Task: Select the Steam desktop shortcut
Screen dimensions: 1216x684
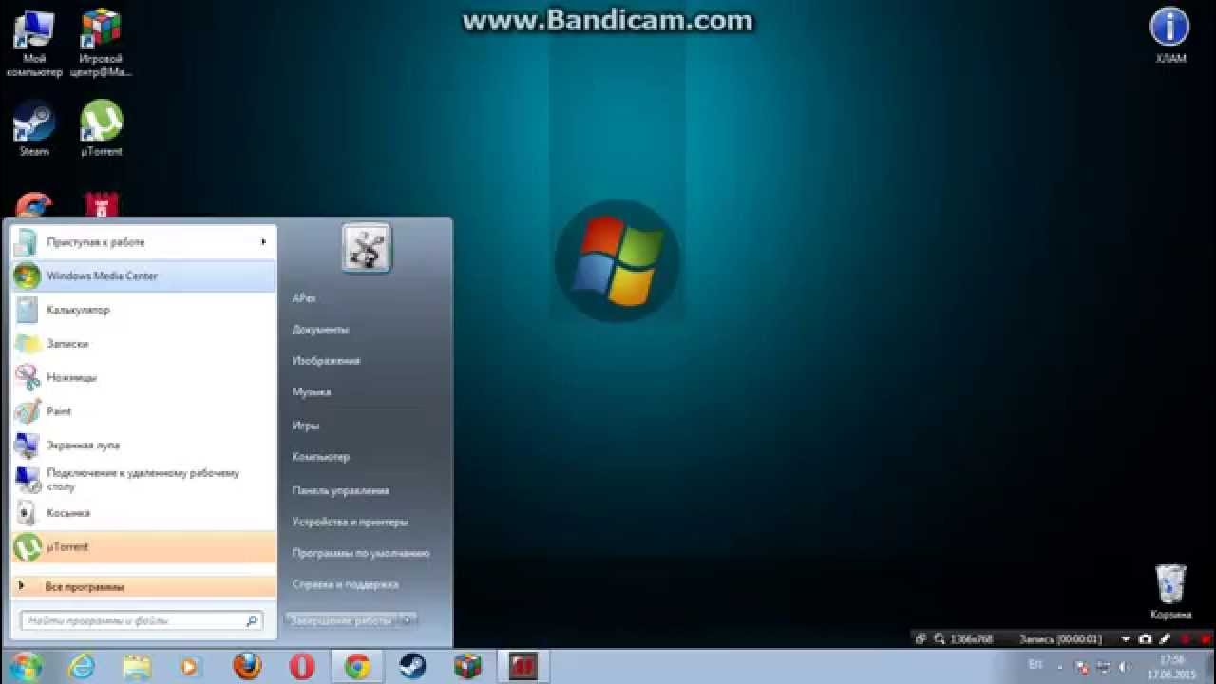Action: point(34,128)
